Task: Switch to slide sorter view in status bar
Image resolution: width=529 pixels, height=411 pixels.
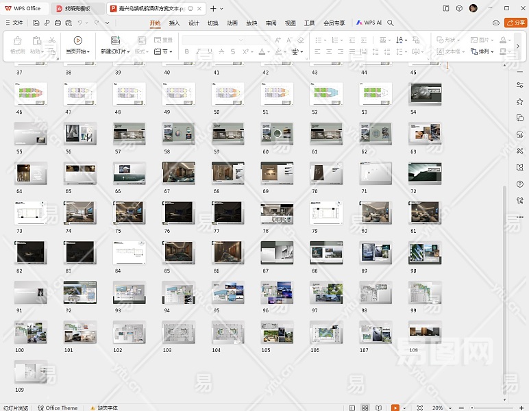Action: (365, 408)
